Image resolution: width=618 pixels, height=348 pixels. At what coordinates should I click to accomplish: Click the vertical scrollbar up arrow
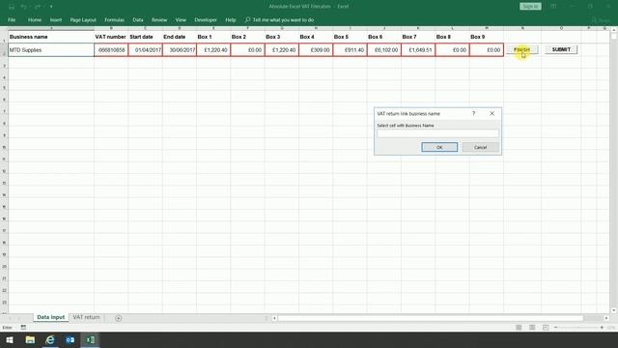(x=614, y=30)
